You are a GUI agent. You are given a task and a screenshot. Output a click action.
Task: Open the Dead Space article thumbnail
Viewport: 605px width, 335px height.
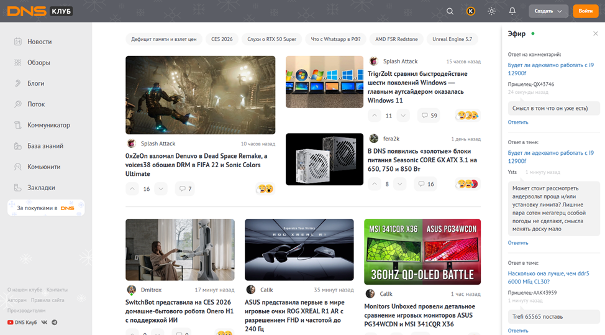coord(200,94)
